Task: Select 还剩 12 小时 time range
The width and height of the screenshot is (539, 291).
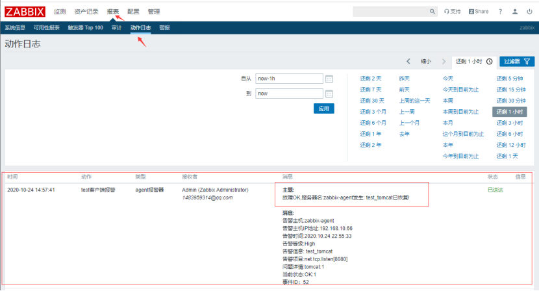Action: point(511,145)
